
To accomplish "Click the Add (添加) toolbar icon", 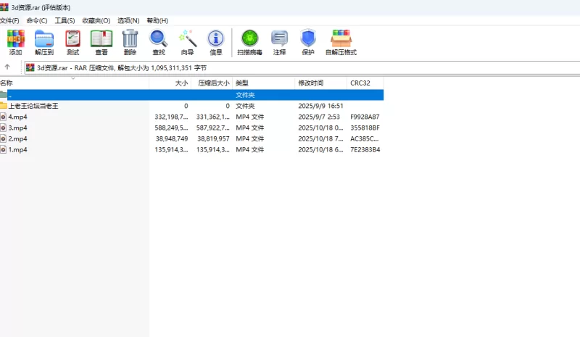I will point(15,42).
